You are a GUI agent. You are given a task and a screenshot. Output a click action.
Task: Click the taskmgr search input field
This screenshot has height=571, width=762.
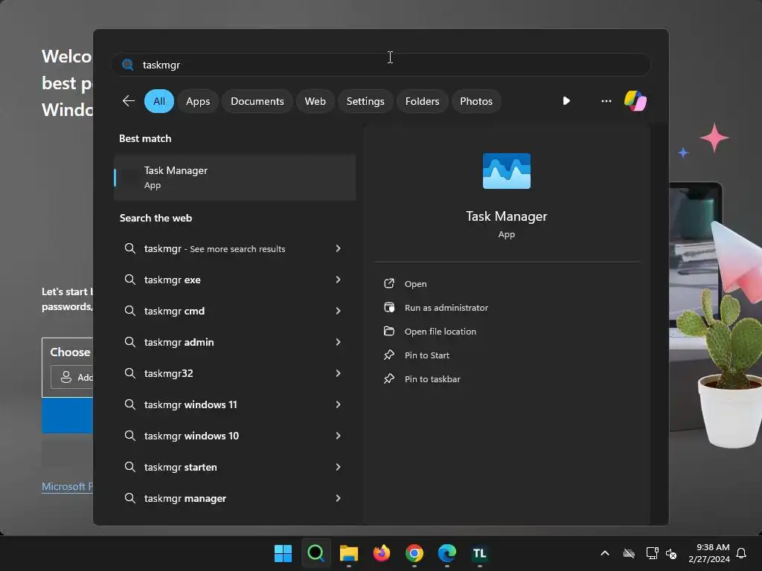coord(380,65)
